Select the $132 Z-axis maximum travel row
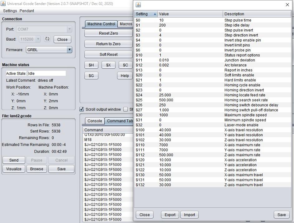 (x=213, y=185)
